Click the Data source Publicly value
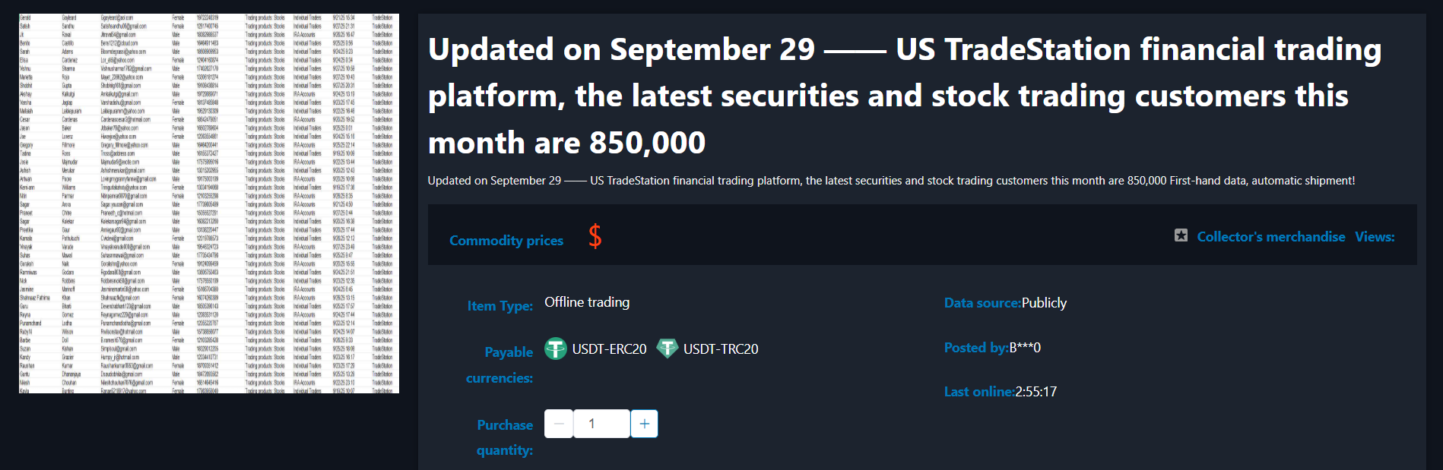 coord(1044,303)
